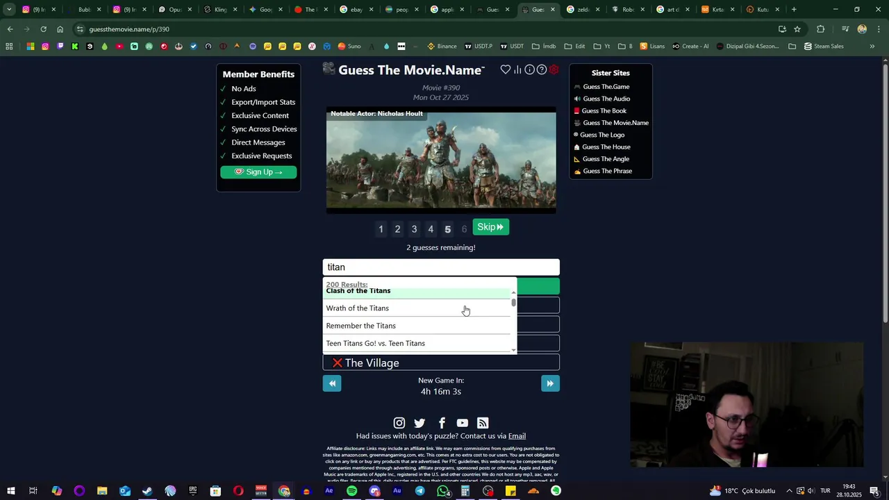Viewport: 889px width, 500px height.
Task: Open a new browser tab
Action: (794, 10)
